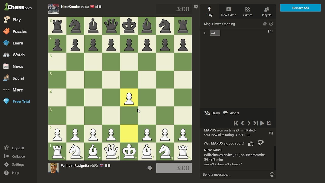
Task: Open WilhelmResignitz's profile avatar
Action: [53, 168]
